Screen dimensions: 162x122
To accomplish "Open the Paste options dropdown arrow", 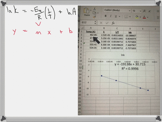I will [91, 10].
